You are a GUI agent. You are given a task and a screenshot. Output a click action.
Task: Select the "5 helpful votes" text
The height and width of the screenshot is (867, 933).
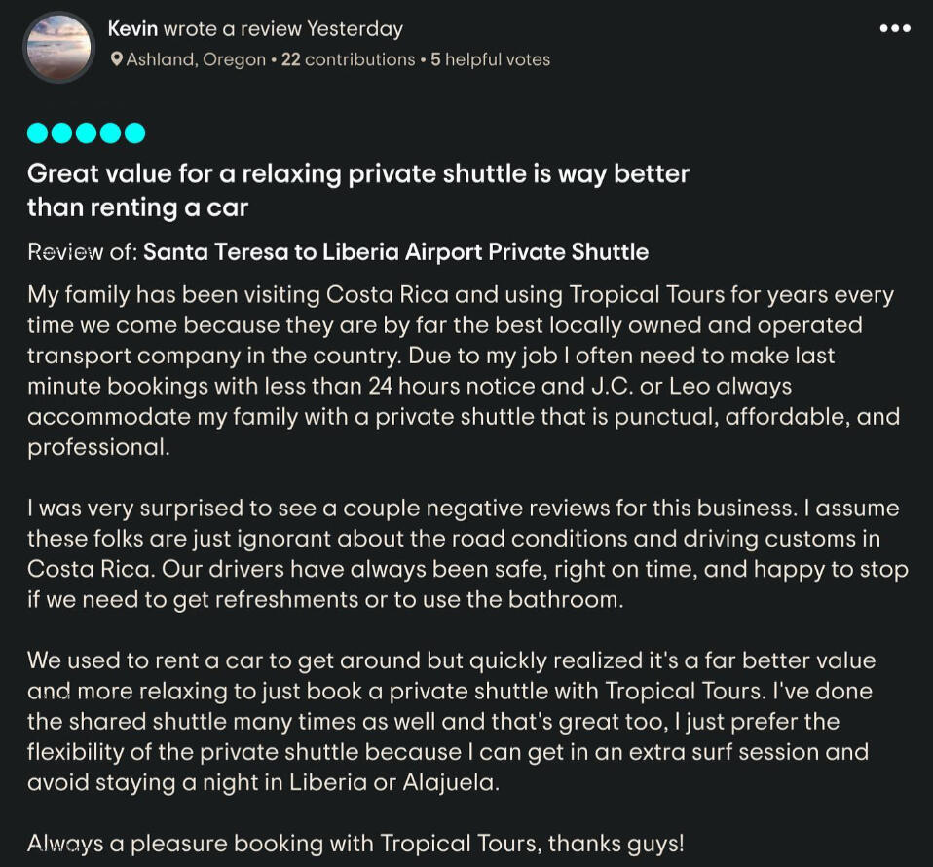pos(490,60)
